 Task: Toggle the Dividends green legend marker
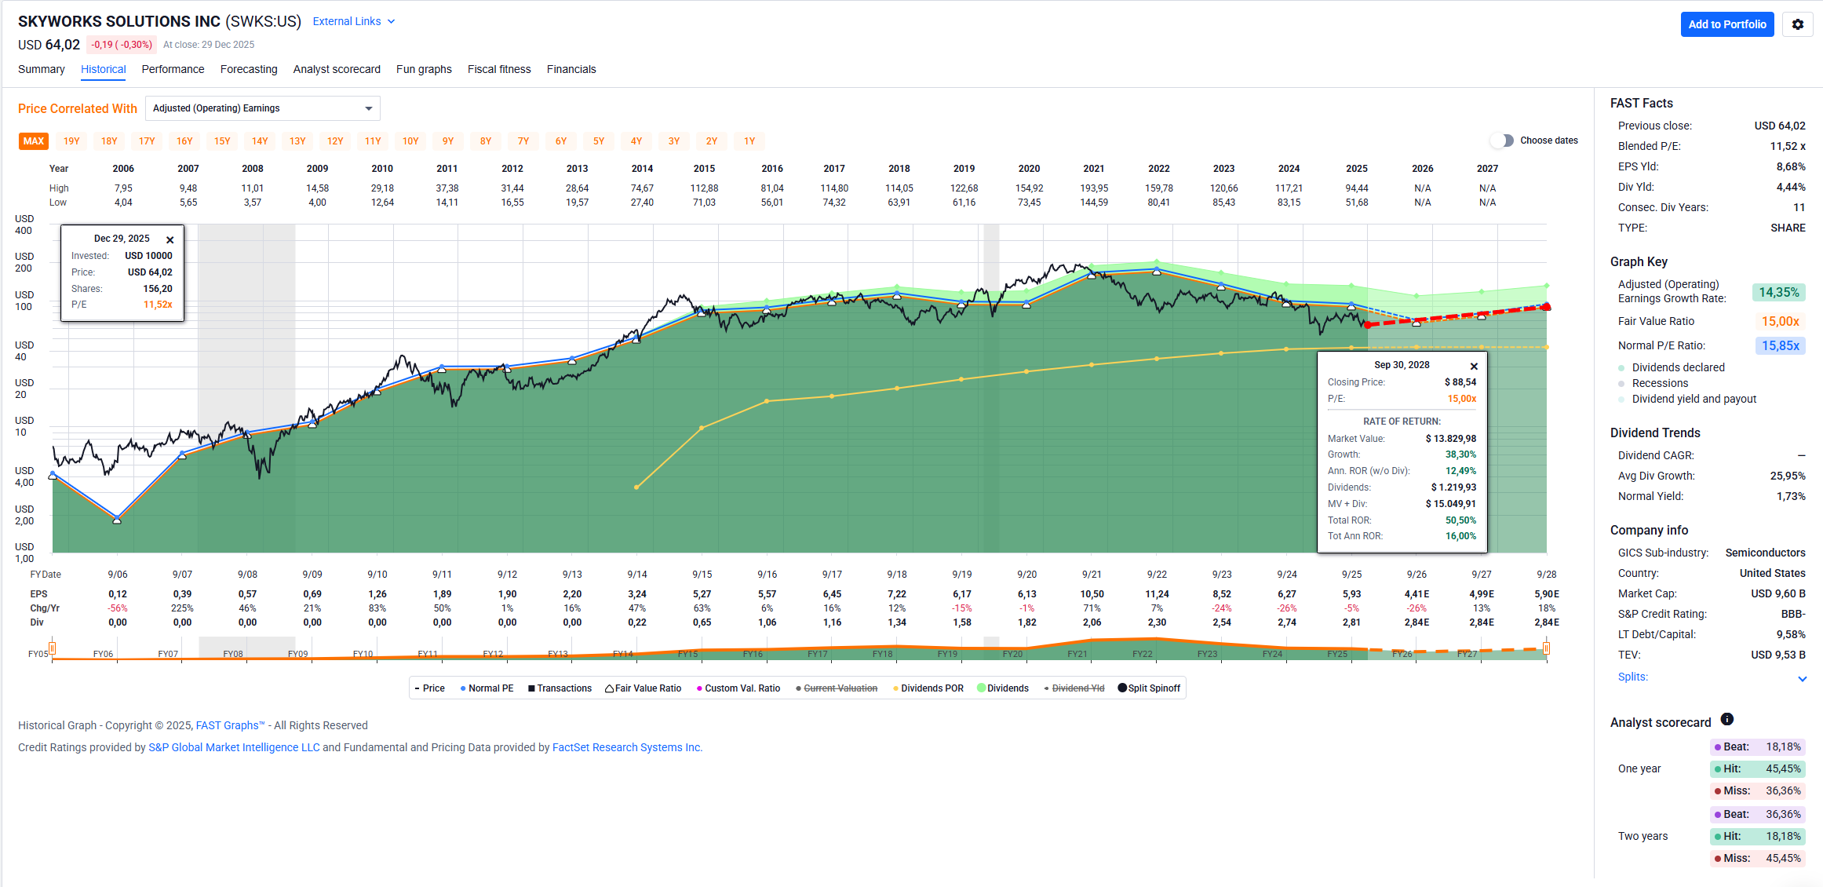pyautogui.click(x=981, y=688)
